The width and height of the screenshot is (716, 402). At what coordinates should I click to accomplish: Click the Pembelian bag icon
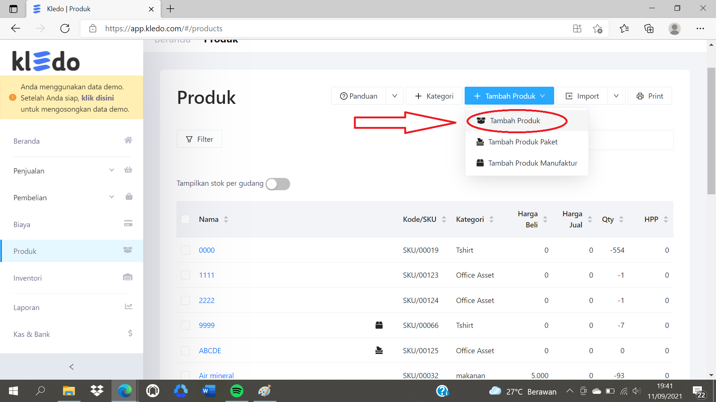point(129,197)
